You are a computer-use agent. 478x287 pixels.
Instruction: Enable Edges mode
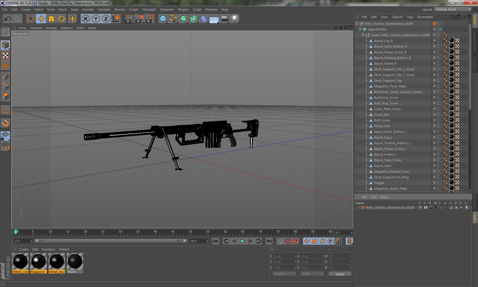[x=5, y=87]
